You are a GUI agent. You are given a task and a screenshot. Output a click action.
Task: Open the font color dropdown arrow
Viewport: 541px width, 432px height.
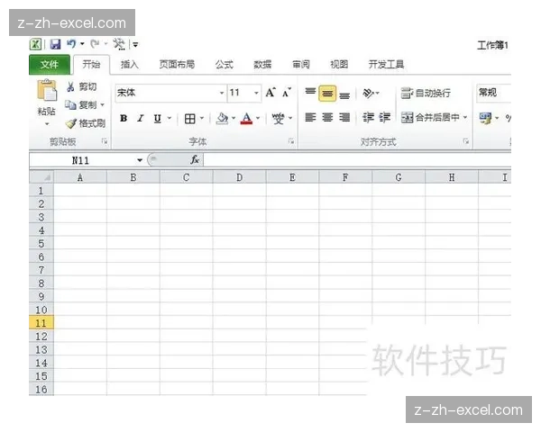tap(258, 118)
